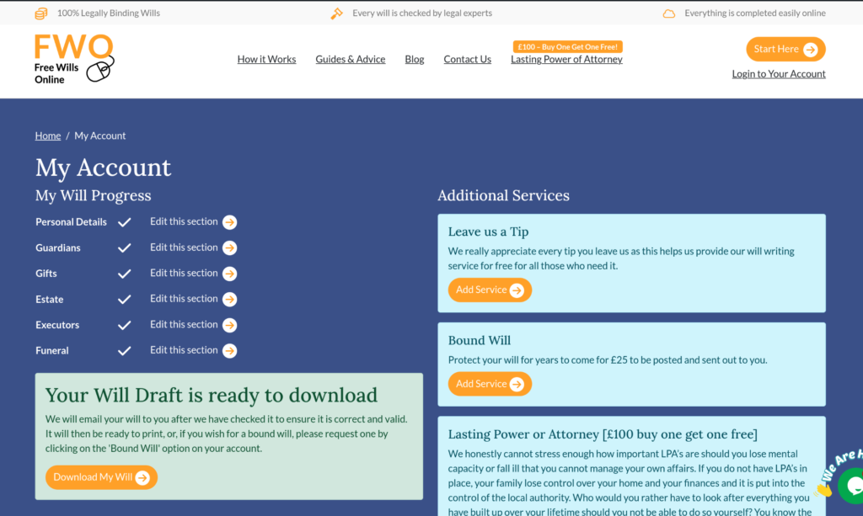This screenshot has width=863, height=516.
Task: Click the Personal Details checkmark
Action: point(125,222)
